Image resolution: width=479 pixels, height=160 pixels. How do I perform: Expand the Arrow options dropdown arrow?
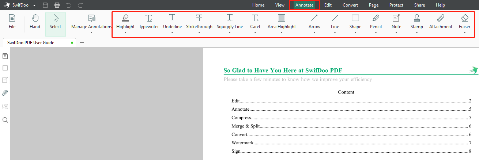314,33
